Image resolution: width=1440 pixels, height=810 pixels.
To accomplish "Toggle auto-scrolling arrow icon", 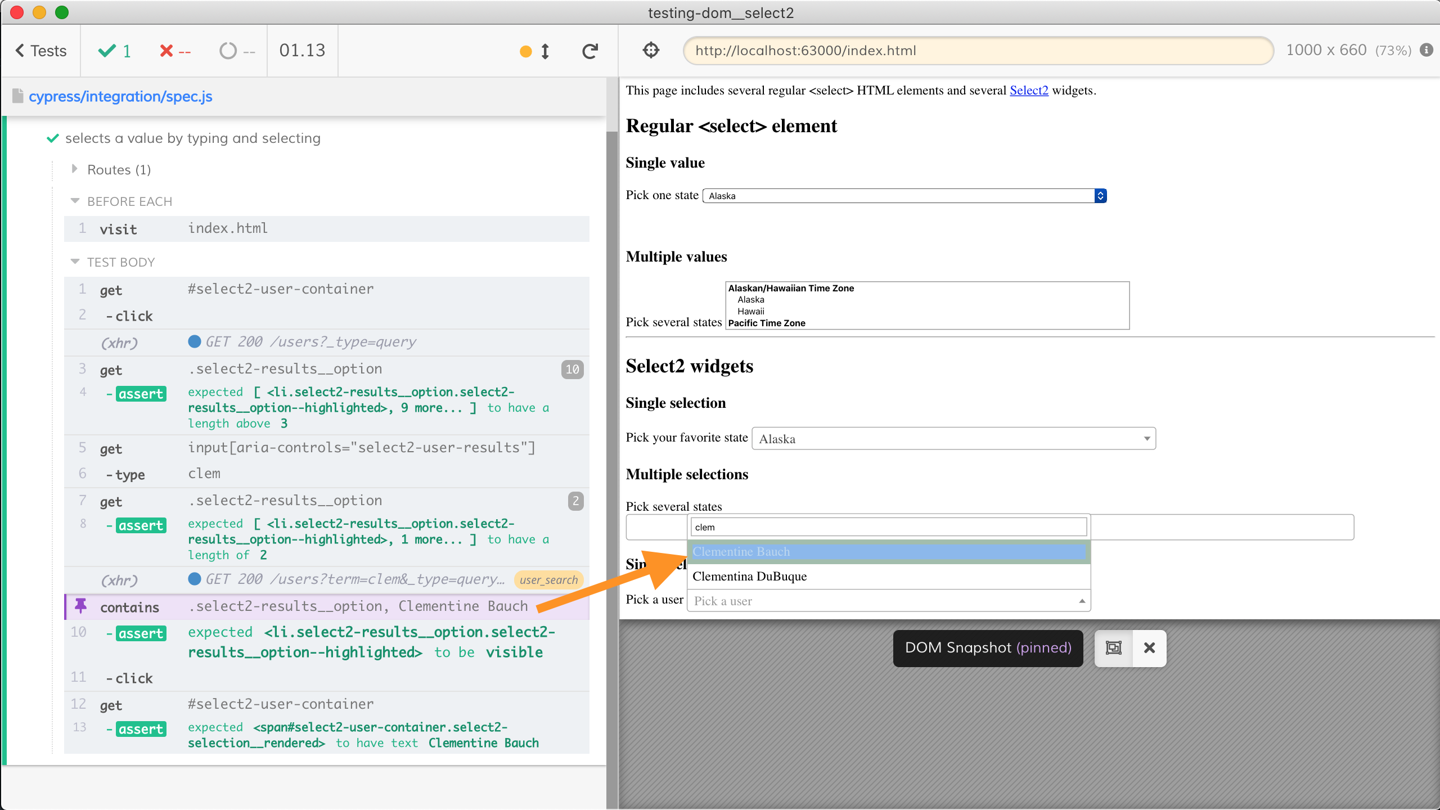I will click(x=544, y=51).
